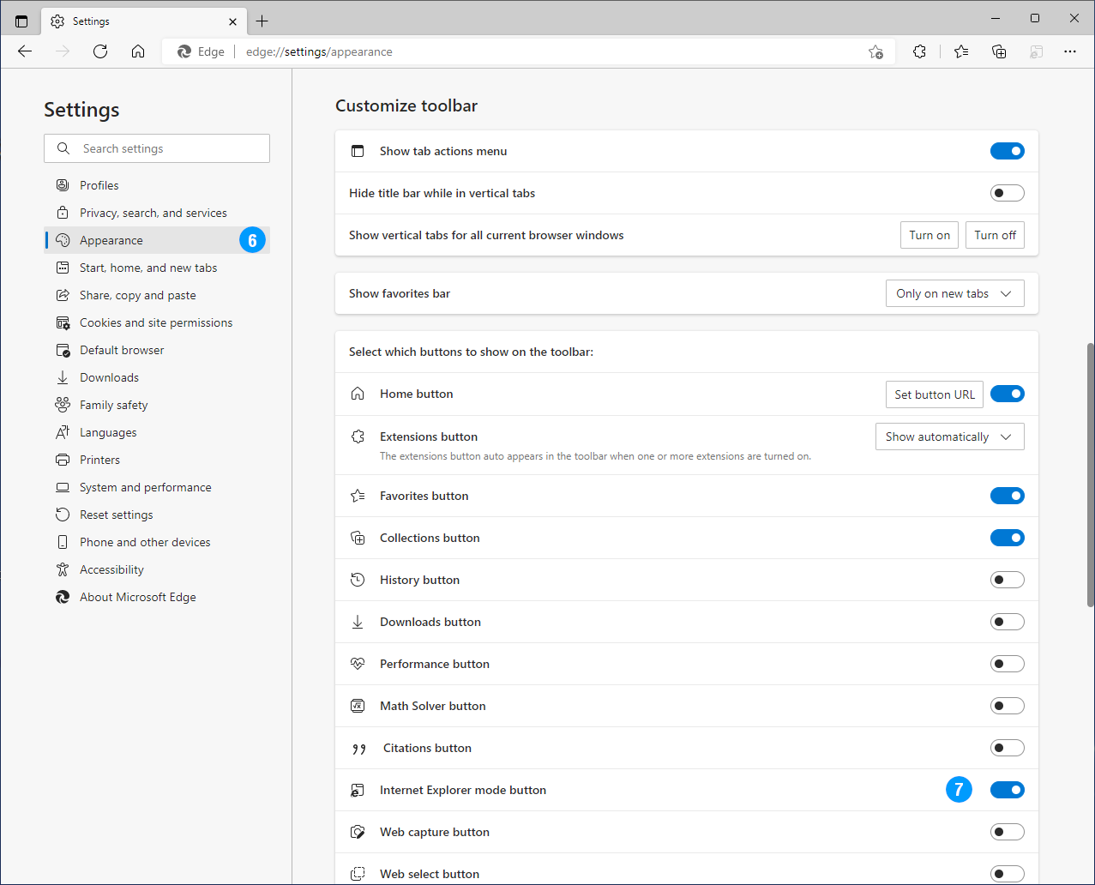
Task: Click the Profiles sidebar icon
Action: point(62,184)
